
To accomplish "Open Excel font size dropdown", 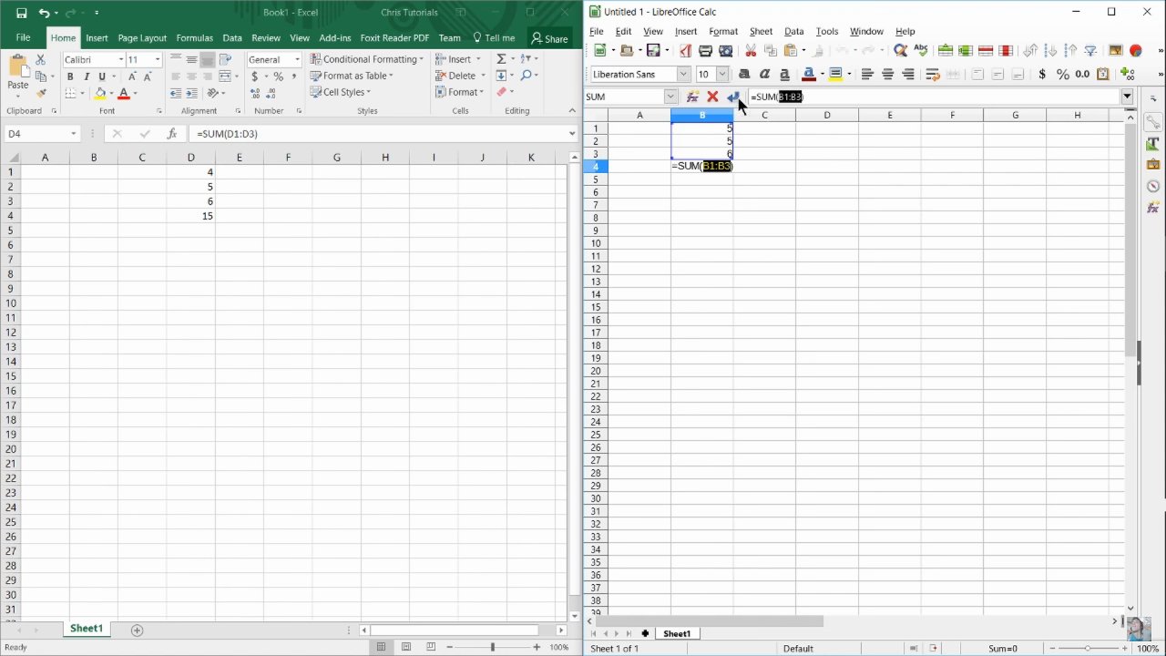I will [158, 59].
